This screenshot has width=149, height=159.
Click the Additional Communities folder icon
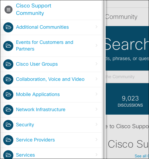click(8, 27)
